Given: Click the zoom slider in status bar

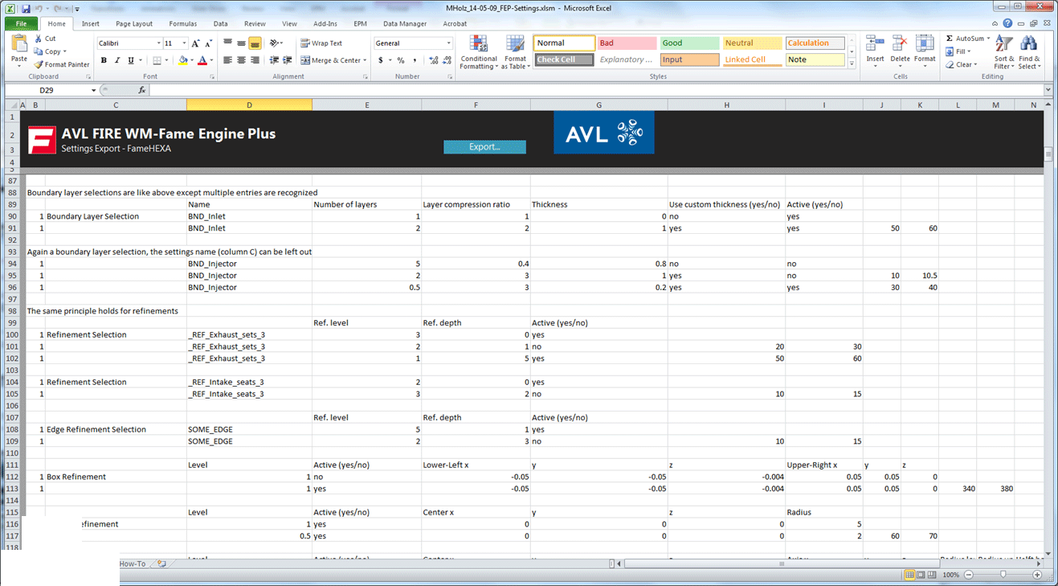Looking at the screenshot, I should (x=1004, y=575).
